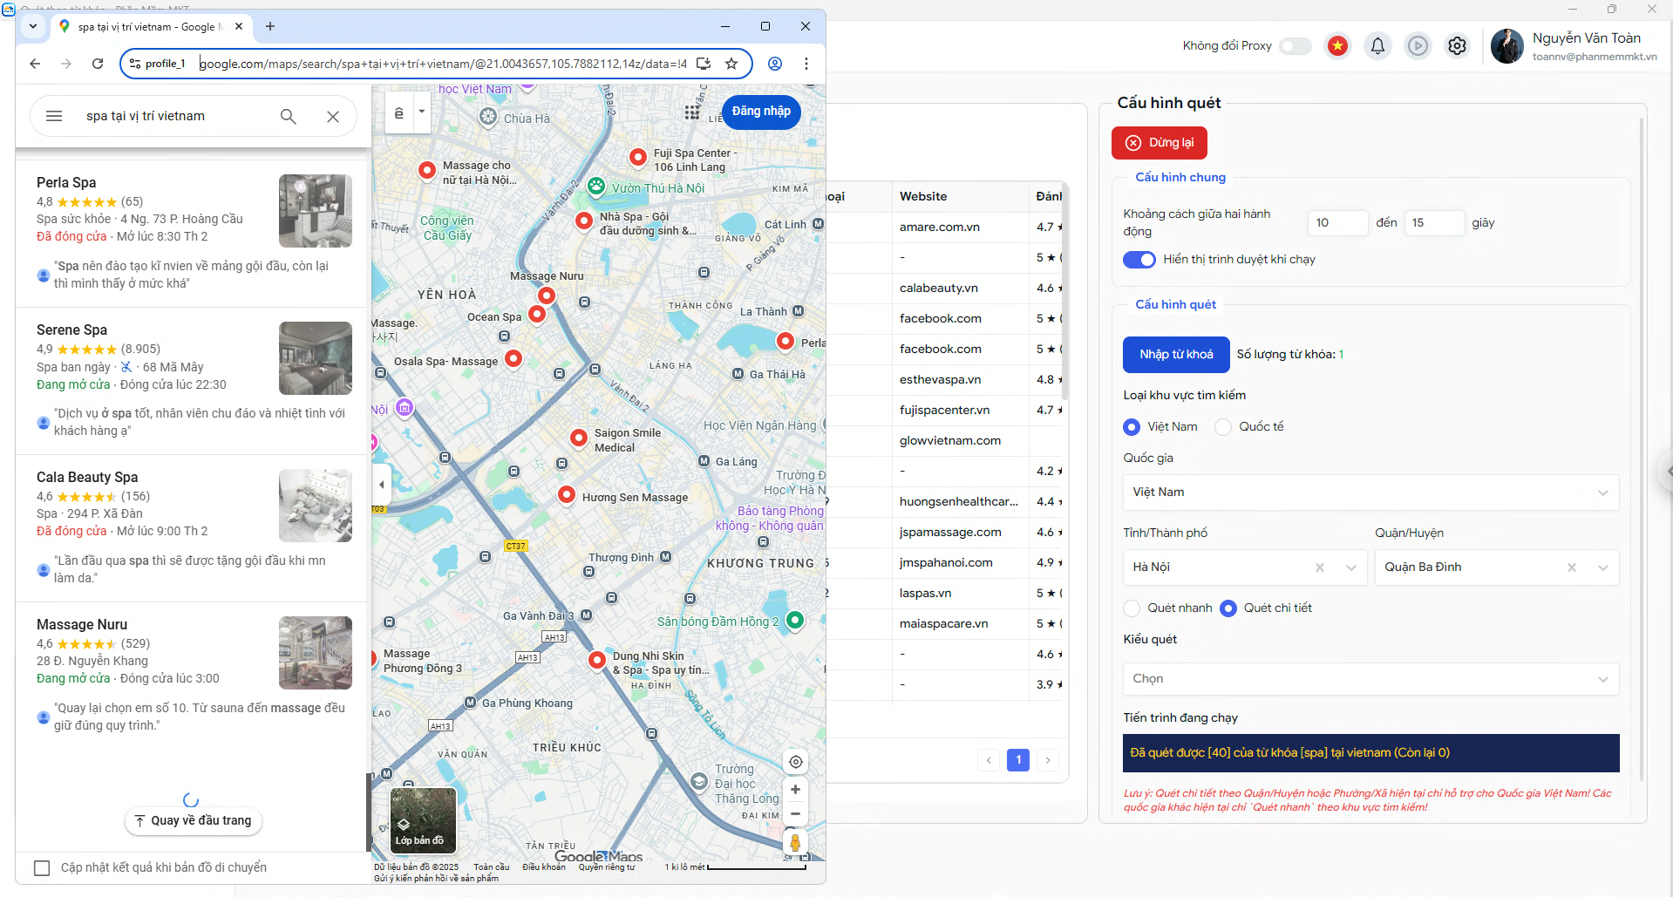Click the Fuji Spa Center map pin
This screenshot has width=1673, height=897.
point(638,156)
